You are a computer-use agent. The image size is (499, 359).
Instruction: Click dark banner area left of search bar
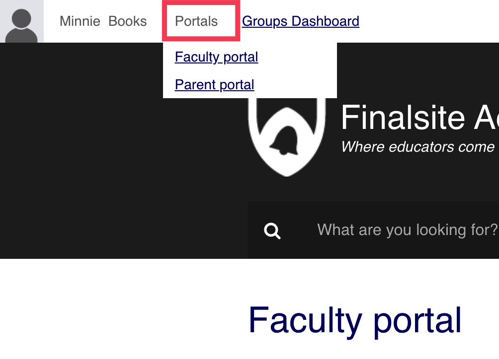(x=124, y=231)
